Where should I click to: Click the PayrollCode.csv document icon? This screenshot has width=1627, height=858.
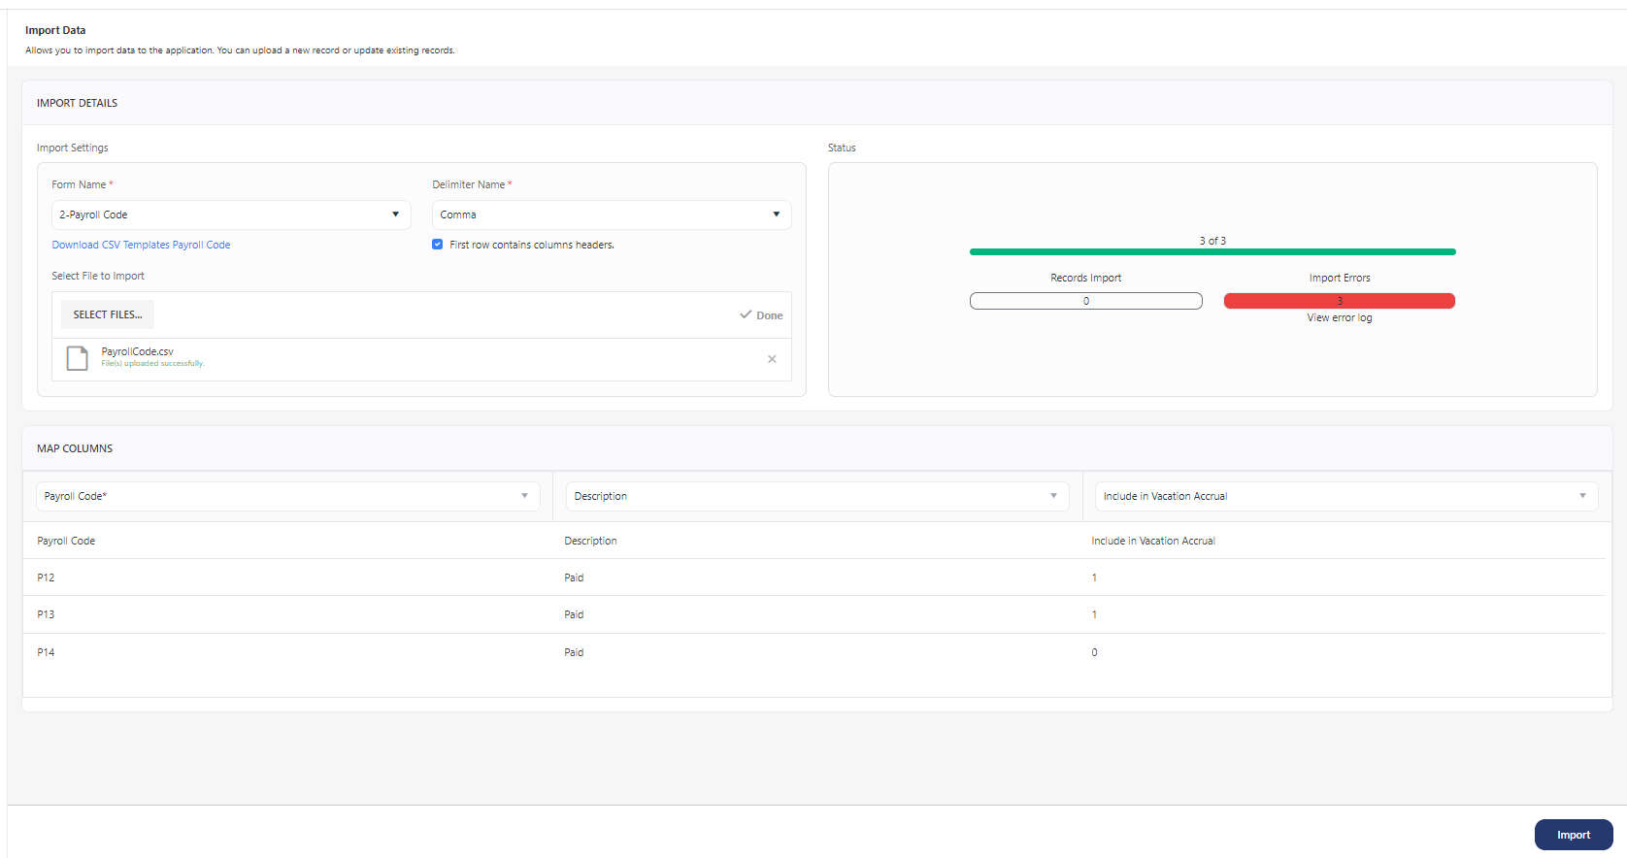pyautogui.click(x=77, y=358)
